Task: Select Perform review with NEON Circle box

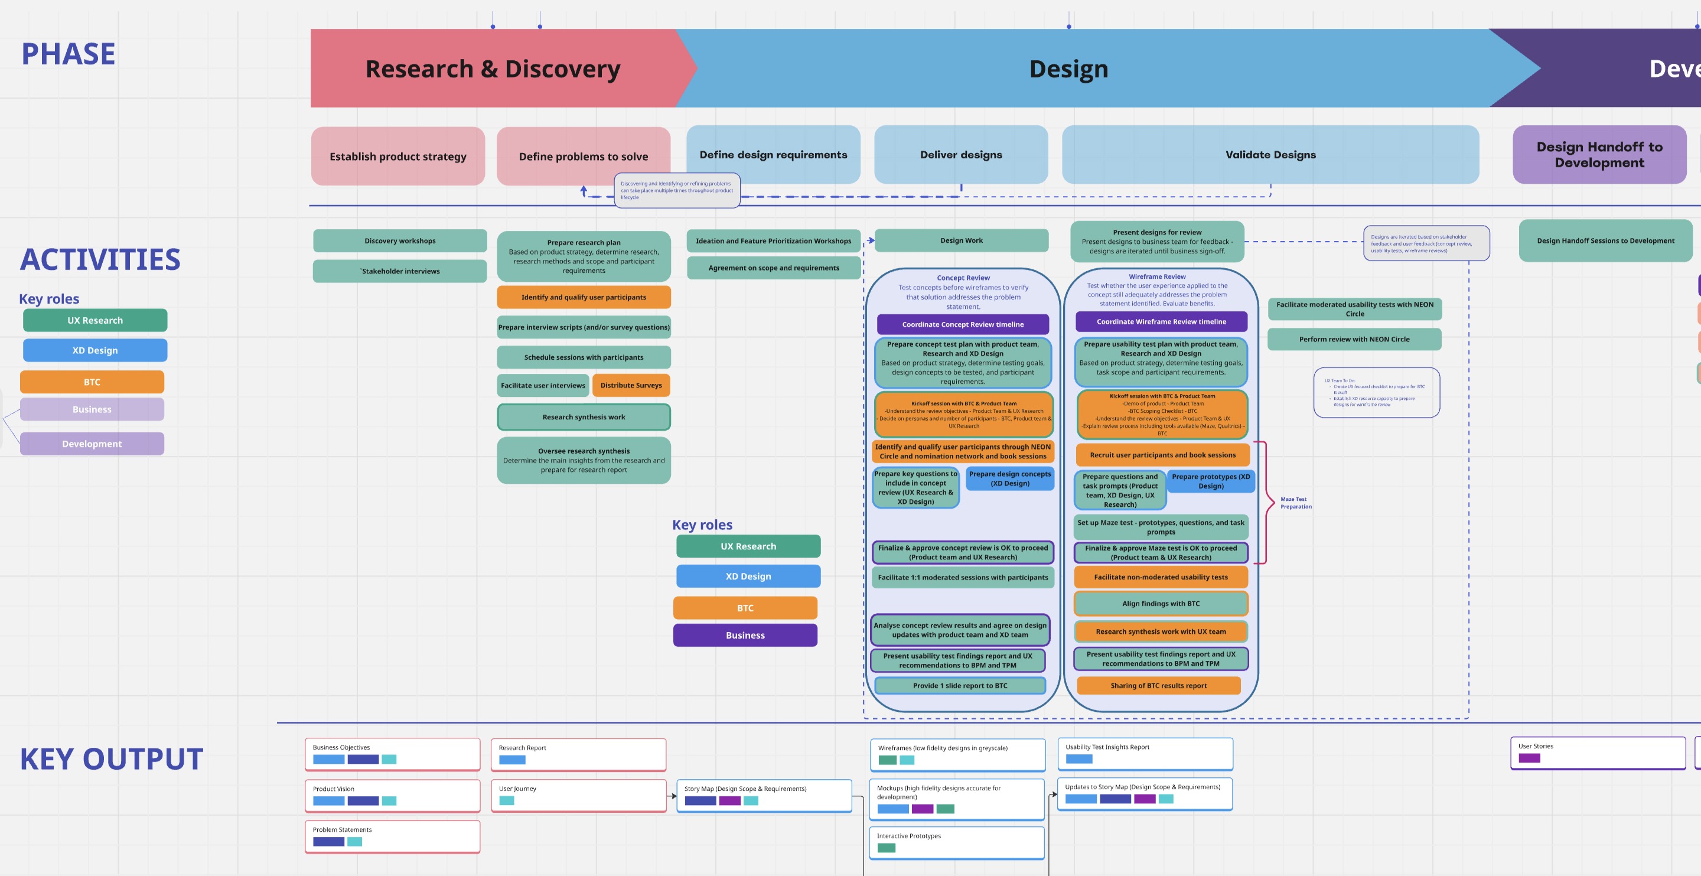Action: pos(1354,340)
